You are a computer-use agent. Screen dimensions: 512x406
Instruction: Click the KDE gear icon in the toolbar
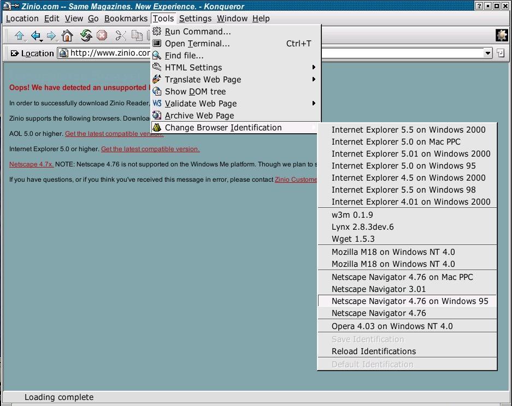[x=501, y=35]
